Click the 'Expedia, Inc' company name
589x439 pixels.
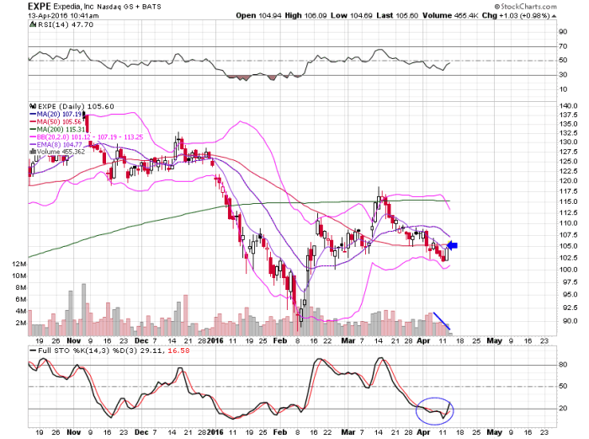click(73, 7)
